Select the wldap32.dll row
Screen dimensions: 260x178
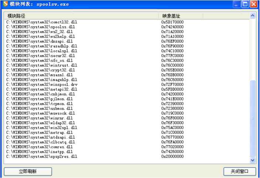click(127, 123)
